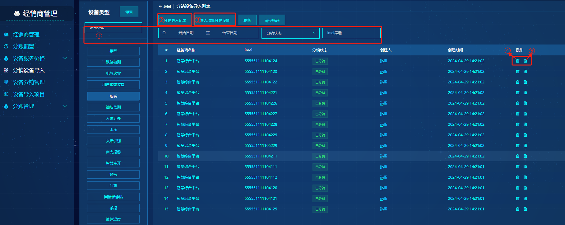Open details icon for row 1 imei 555551111104124

tap(525, 61)
